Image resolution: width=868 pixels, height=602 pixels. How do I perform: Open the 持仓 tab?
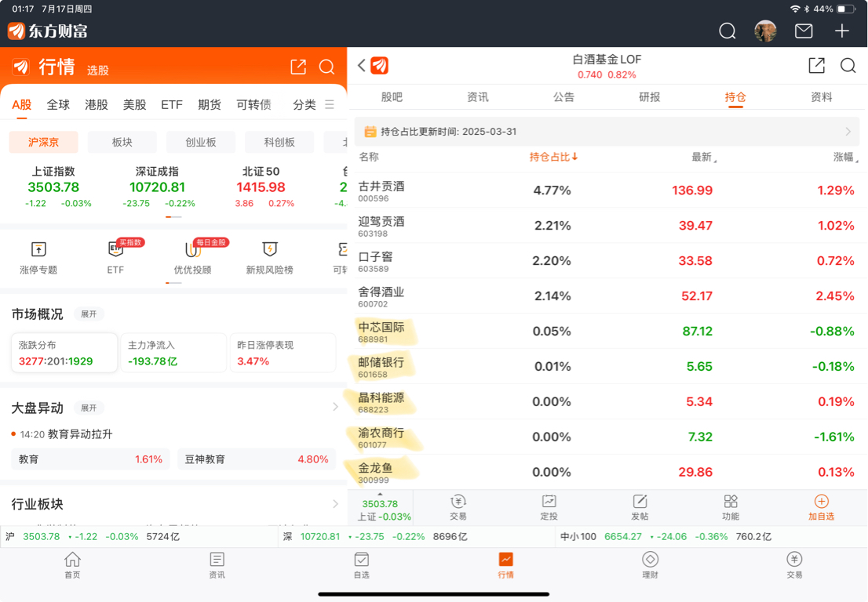click(x=735, y=97)
